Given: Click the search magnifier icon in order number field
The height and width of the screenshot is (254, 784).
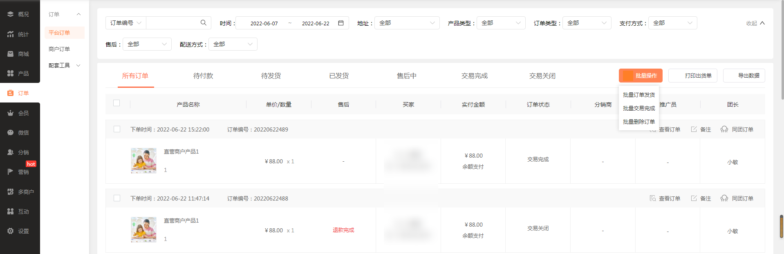Looking at the screenshot, I should 203,23.
